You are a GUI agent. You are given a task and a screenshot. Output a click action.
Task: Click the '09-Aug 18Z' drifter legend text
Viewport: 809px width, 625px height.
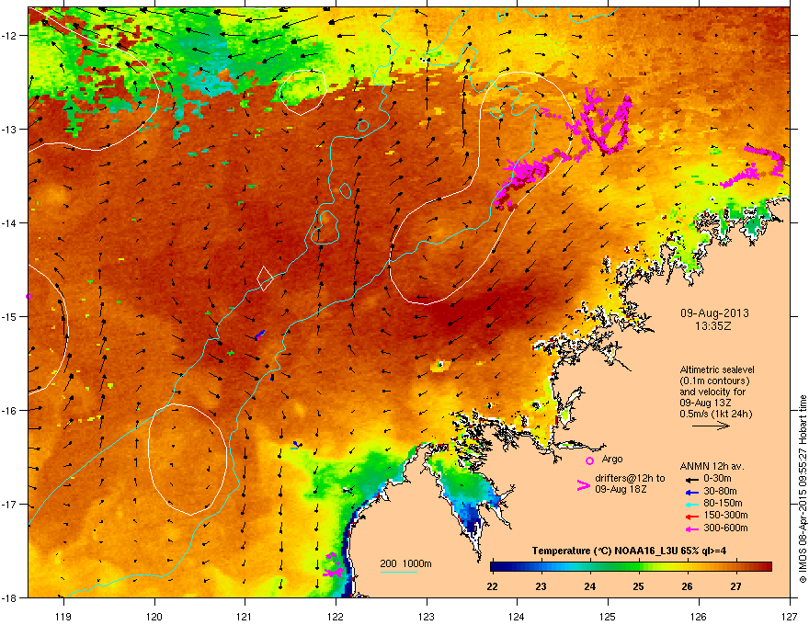621,489
